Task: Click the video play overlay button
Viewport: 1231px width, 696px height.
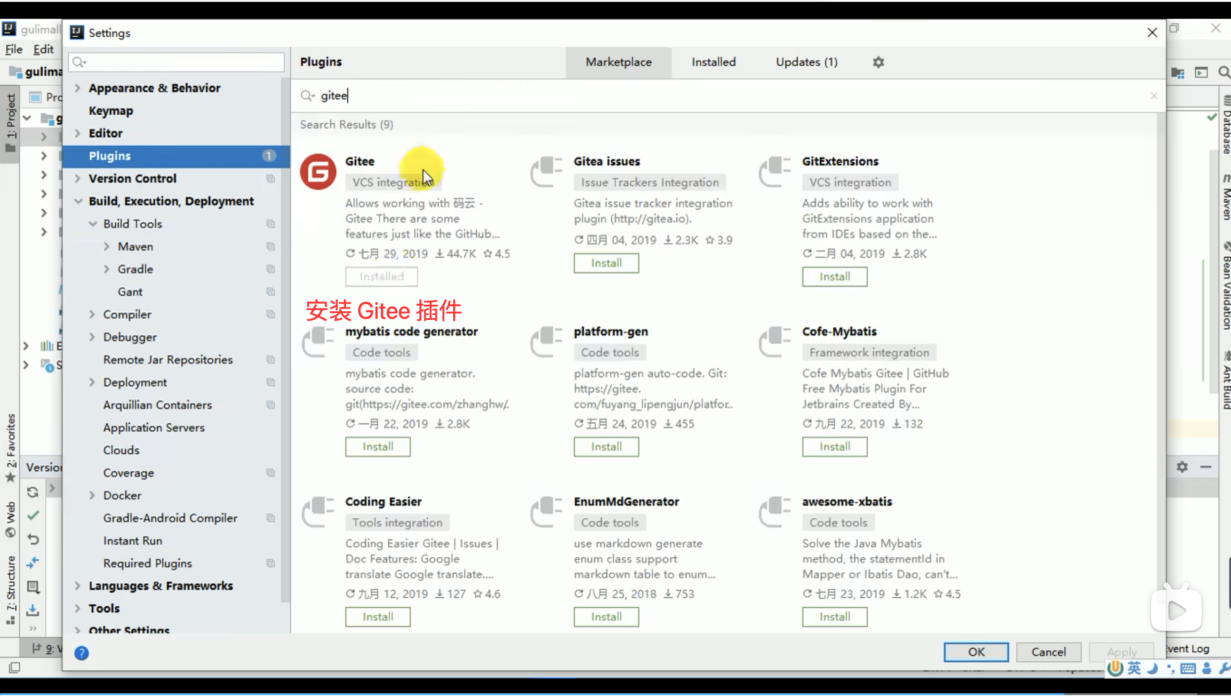Action: [x=1176, y=609]
